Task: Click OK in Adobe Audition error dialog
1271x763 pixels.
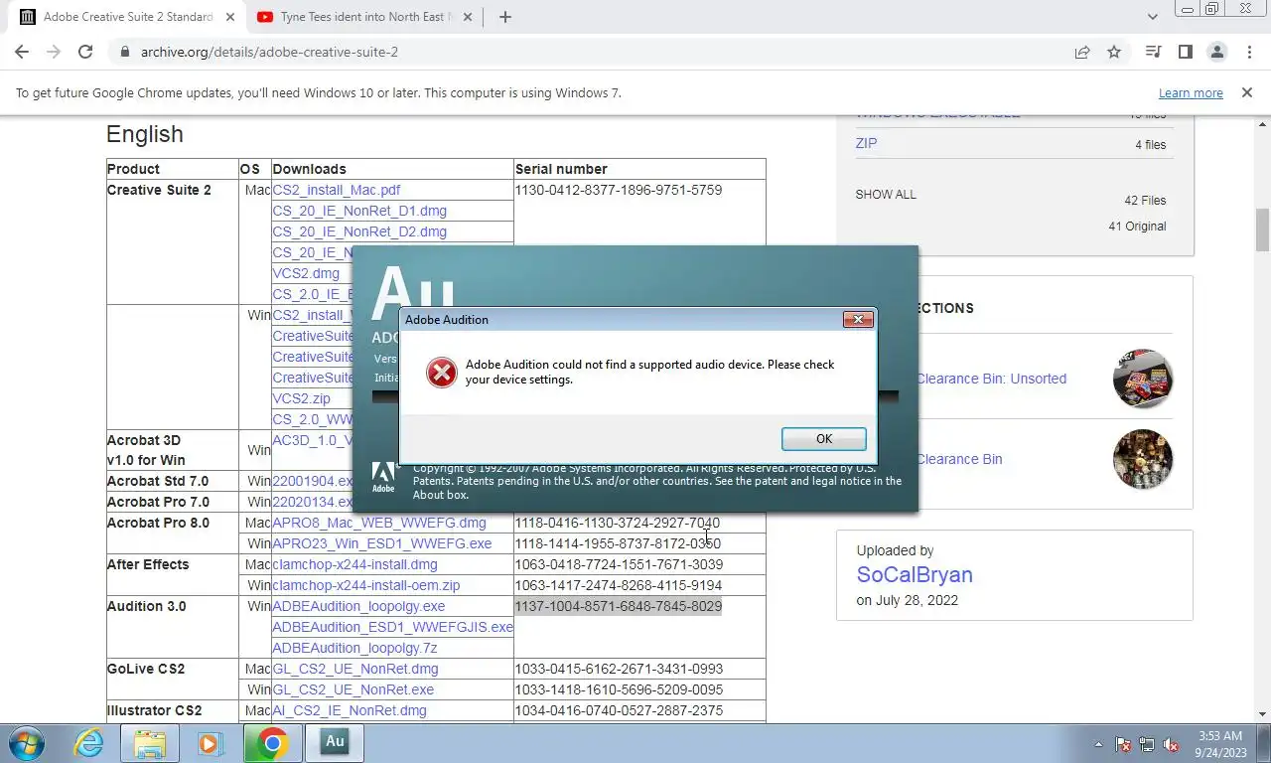Action: click(x=823, y=439)
